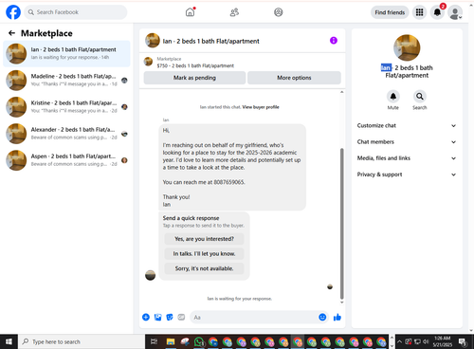
Task: Click the Search Facebook field
Action: pos(76,12)
